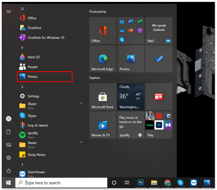Open Hulu in the Play tile
The width and height of the screenshot is (217, 190).
tap(150, 125)
